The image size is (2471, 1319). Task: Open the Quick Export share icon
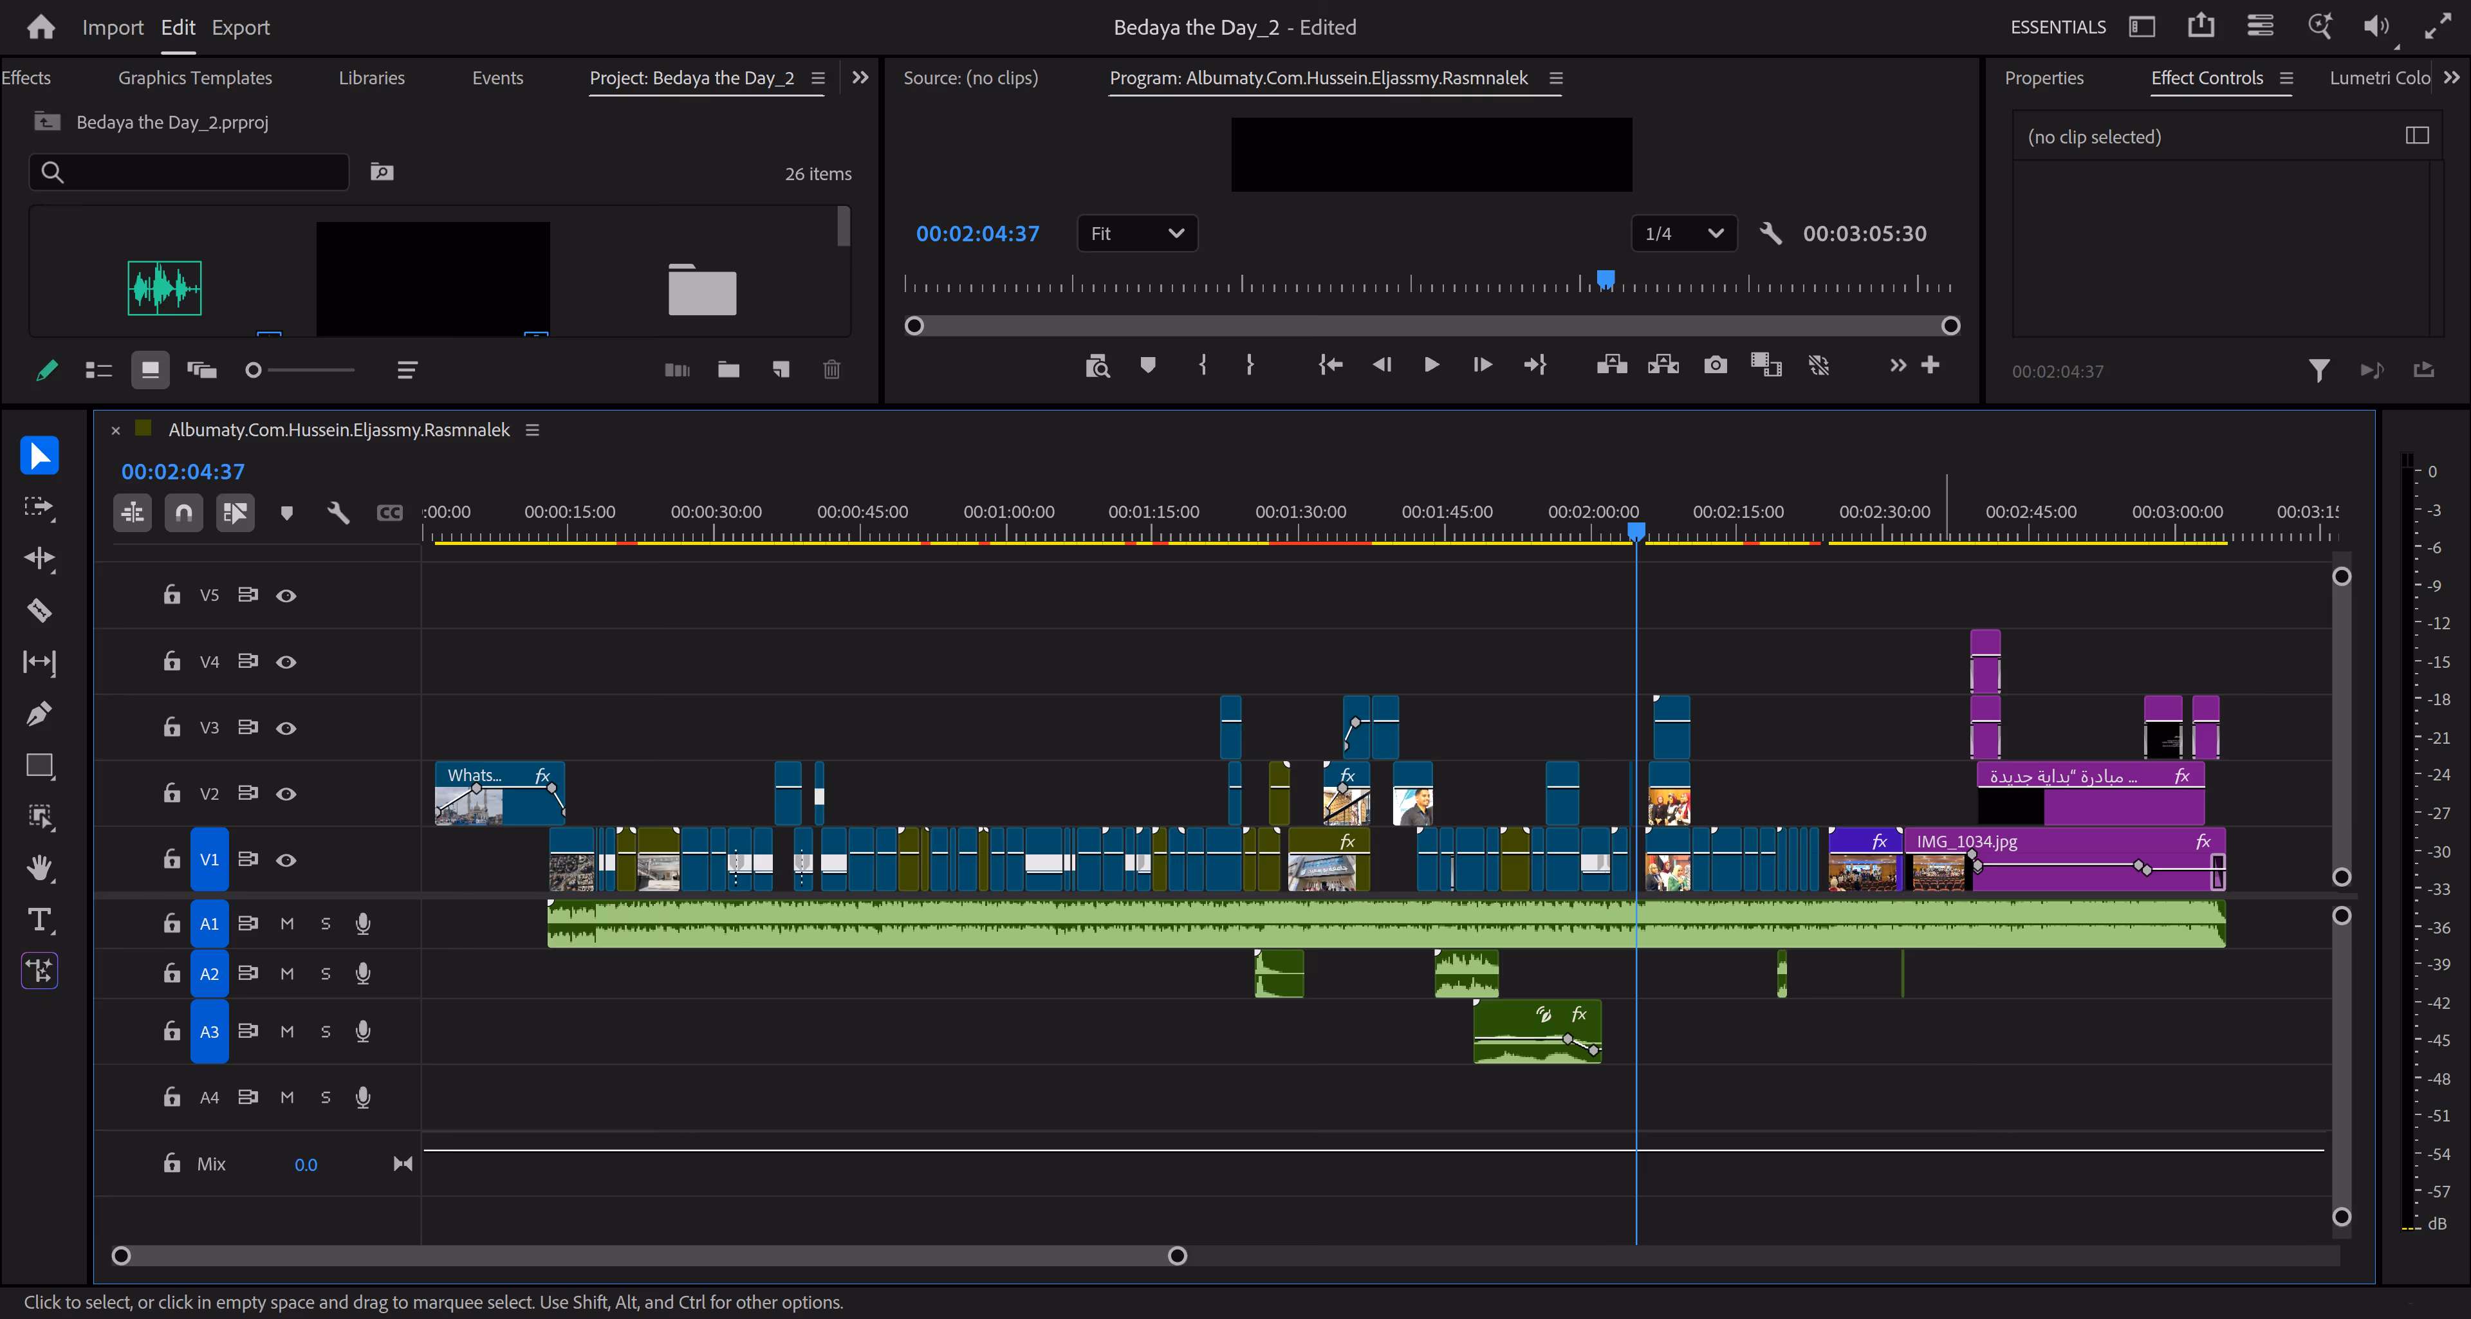(2201, 26)
